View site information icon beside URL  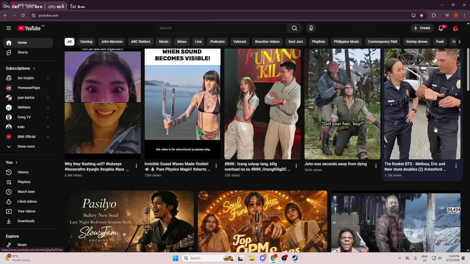[x=33, y=15]
